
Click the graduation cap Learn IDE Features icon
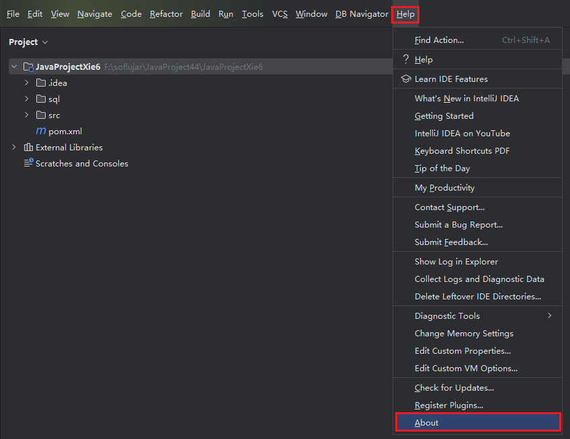[406, 79]
